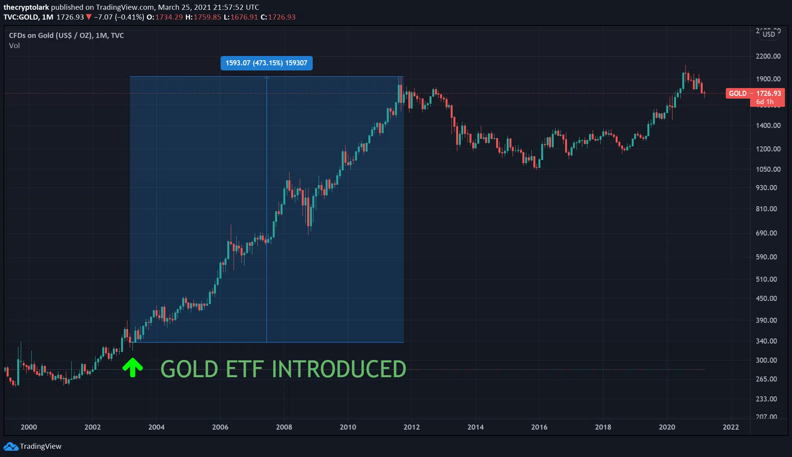
Task: Click the 2020 label on time axis
Action: pos(667,427)
